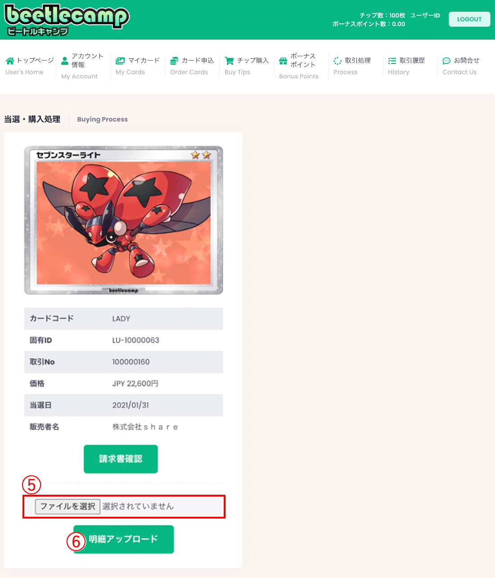
Task: Click the coins icon for カード申込
Action: pos(174,61)
